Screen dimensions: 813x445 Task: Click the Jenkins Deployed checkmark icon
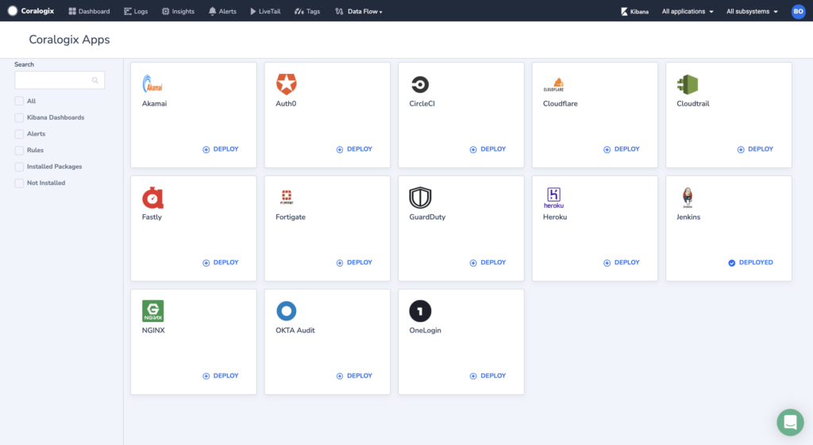coord(731,263)
